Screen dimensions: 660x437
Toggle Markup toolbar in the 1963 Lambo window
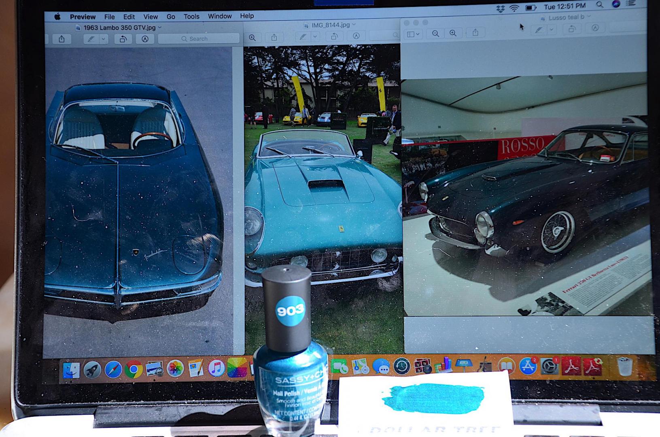click(145, 39)
